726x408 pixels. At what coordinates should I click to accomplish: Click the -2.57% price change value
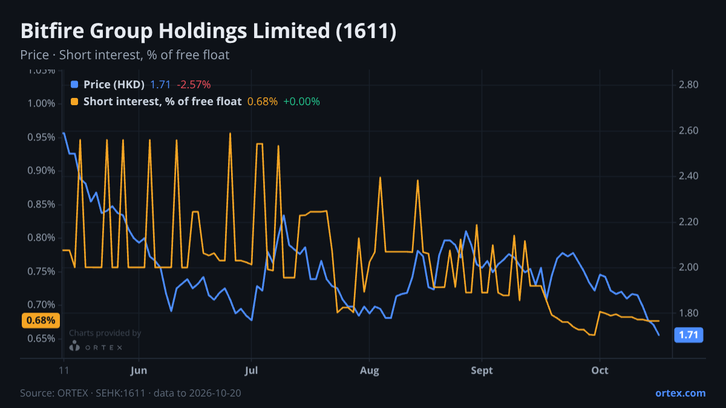tap(194, 85)
